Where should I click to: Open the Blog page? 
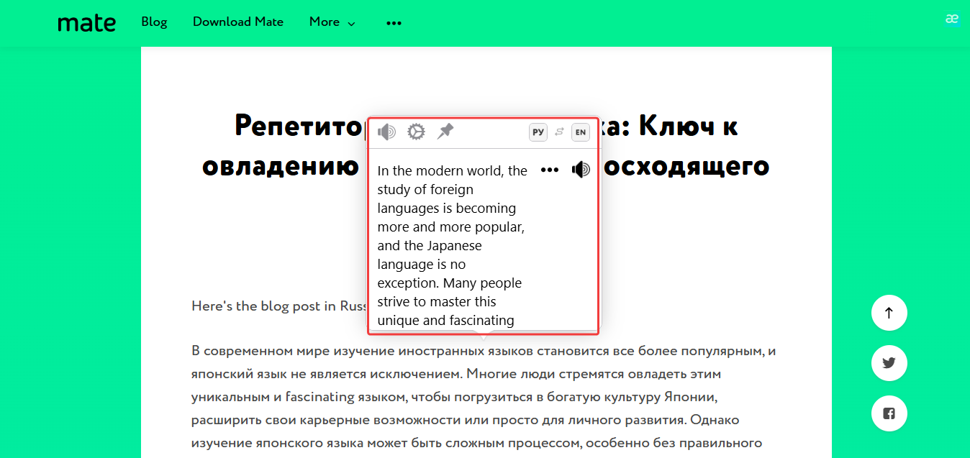tap(154, 22)
